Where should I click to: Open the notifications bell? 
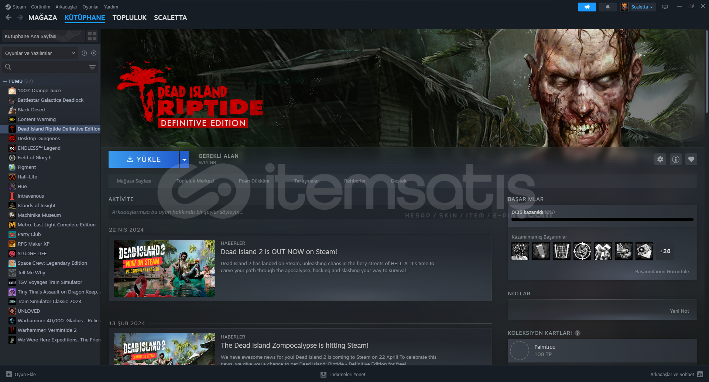pyautogui.click(x=608, y=7)
